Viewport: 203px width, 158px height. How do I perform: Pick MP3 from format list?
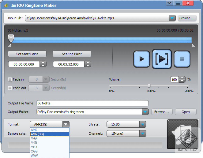coord(50,147)
